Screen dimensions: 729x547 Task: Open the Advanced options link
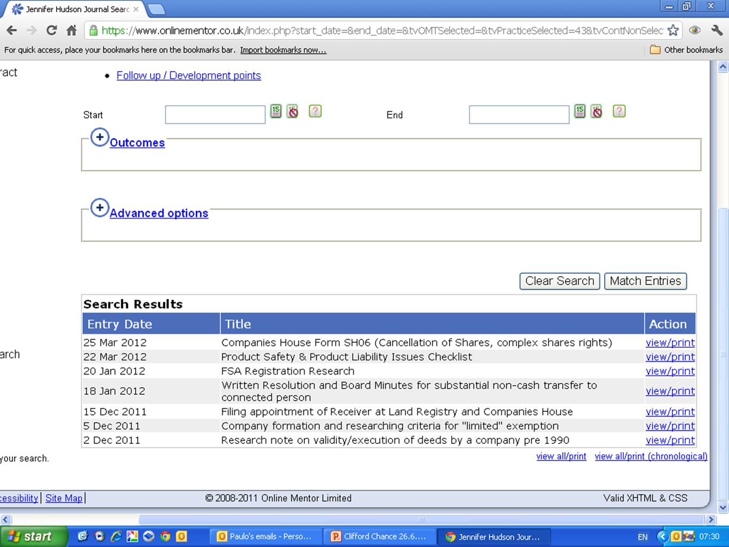click(x=159, y=213)
